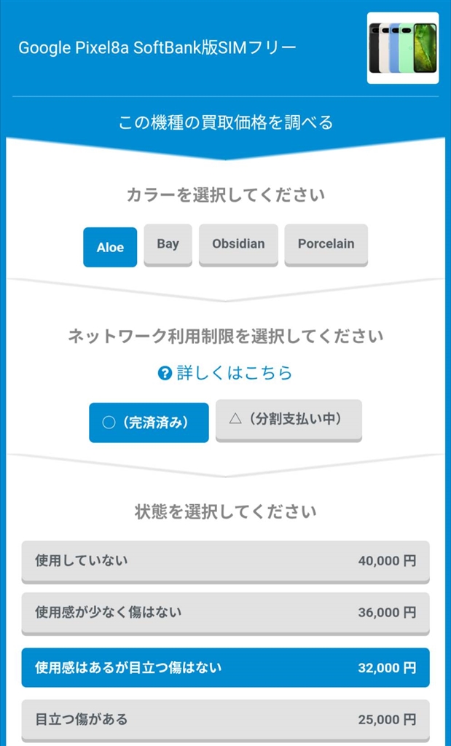The height and width of the screenshot is (746, 451).
Task: Click the Google Pixel8a SoftBank版SIMフリー title
Action: tap(157, 48)
